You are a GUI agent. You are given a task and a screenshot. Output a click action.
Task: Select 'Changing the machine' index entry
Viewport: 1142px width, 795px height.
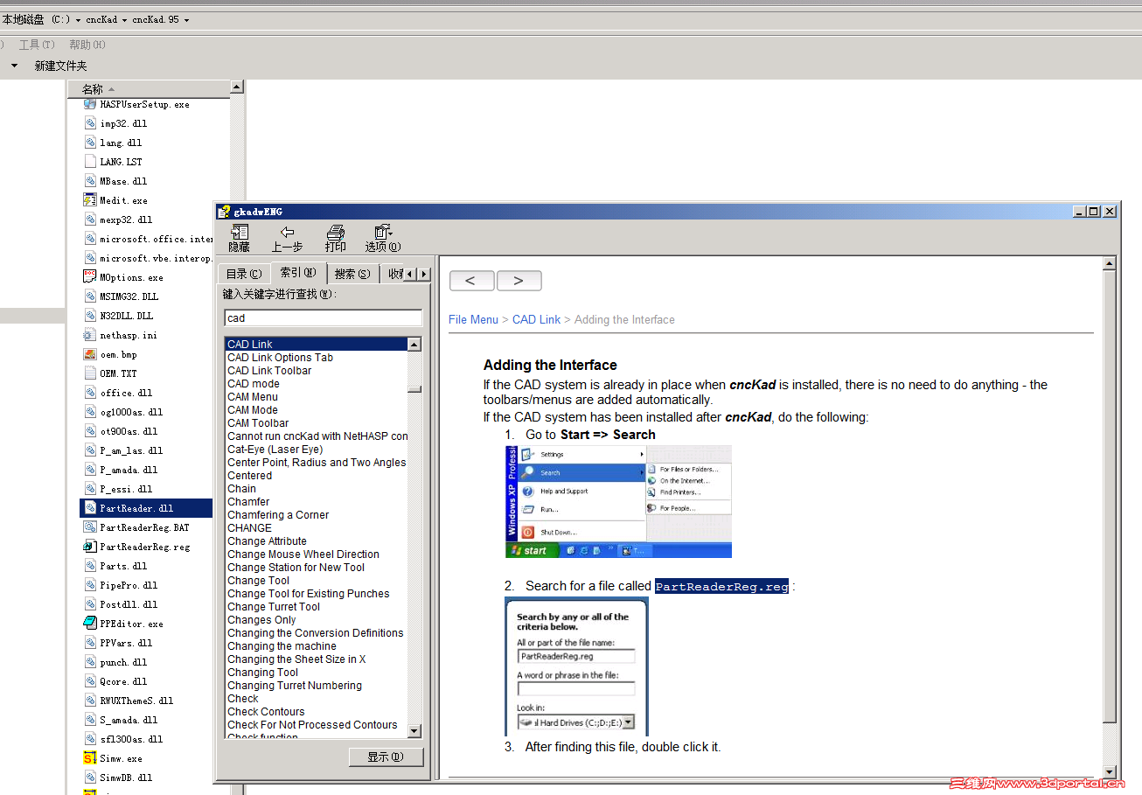[x=282, y=646]
